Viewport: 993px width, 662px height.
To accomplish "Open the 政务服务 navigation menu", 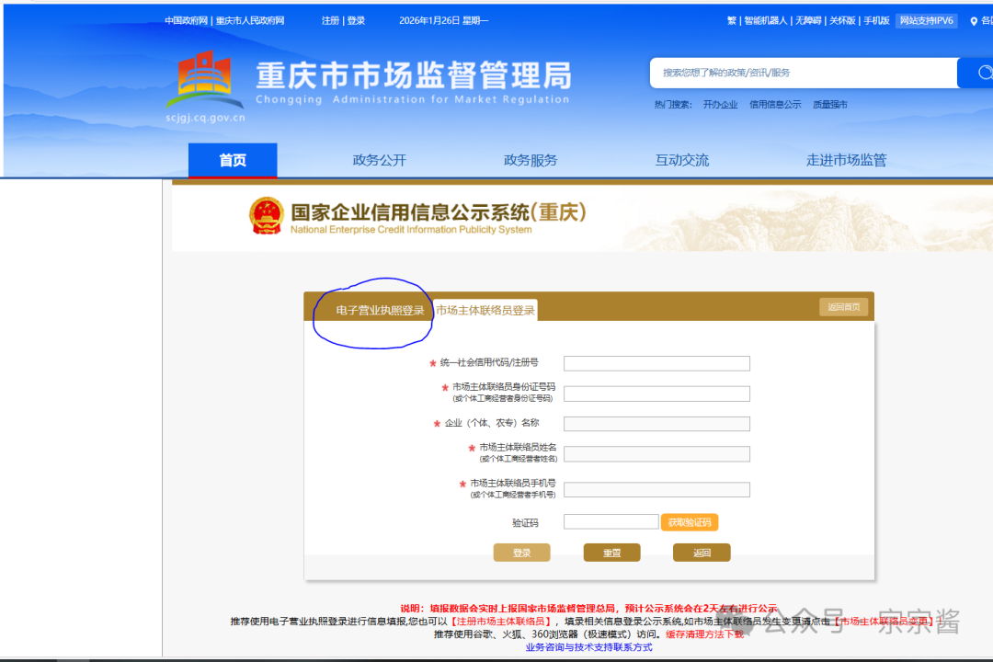I will (531, 160).
